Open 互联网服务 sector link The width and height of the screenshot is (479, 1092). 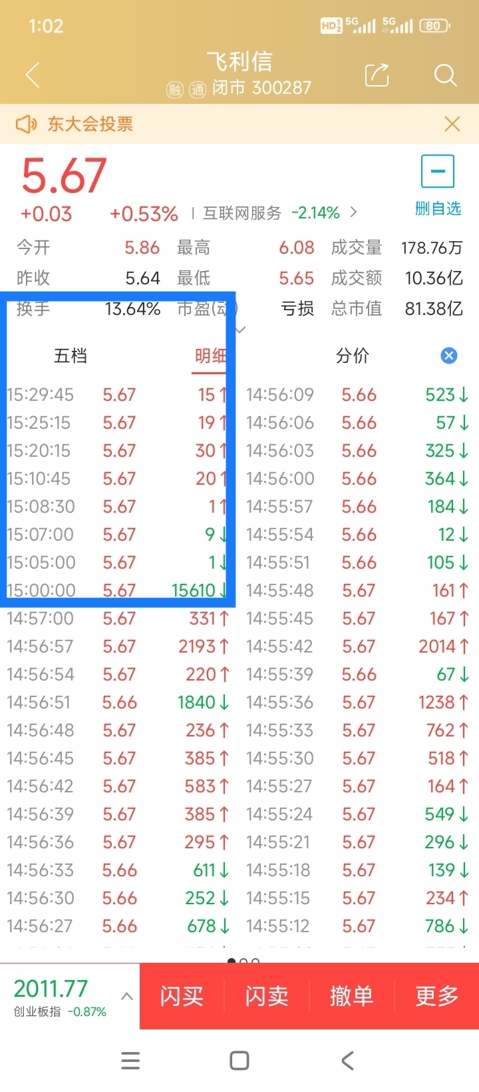pyautogui.click(x=242, y=213)
